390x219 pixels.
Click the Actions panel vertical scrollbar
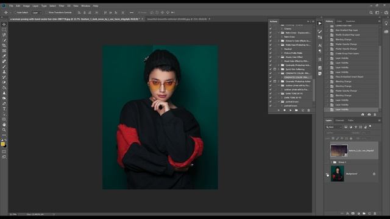[314, 90]
